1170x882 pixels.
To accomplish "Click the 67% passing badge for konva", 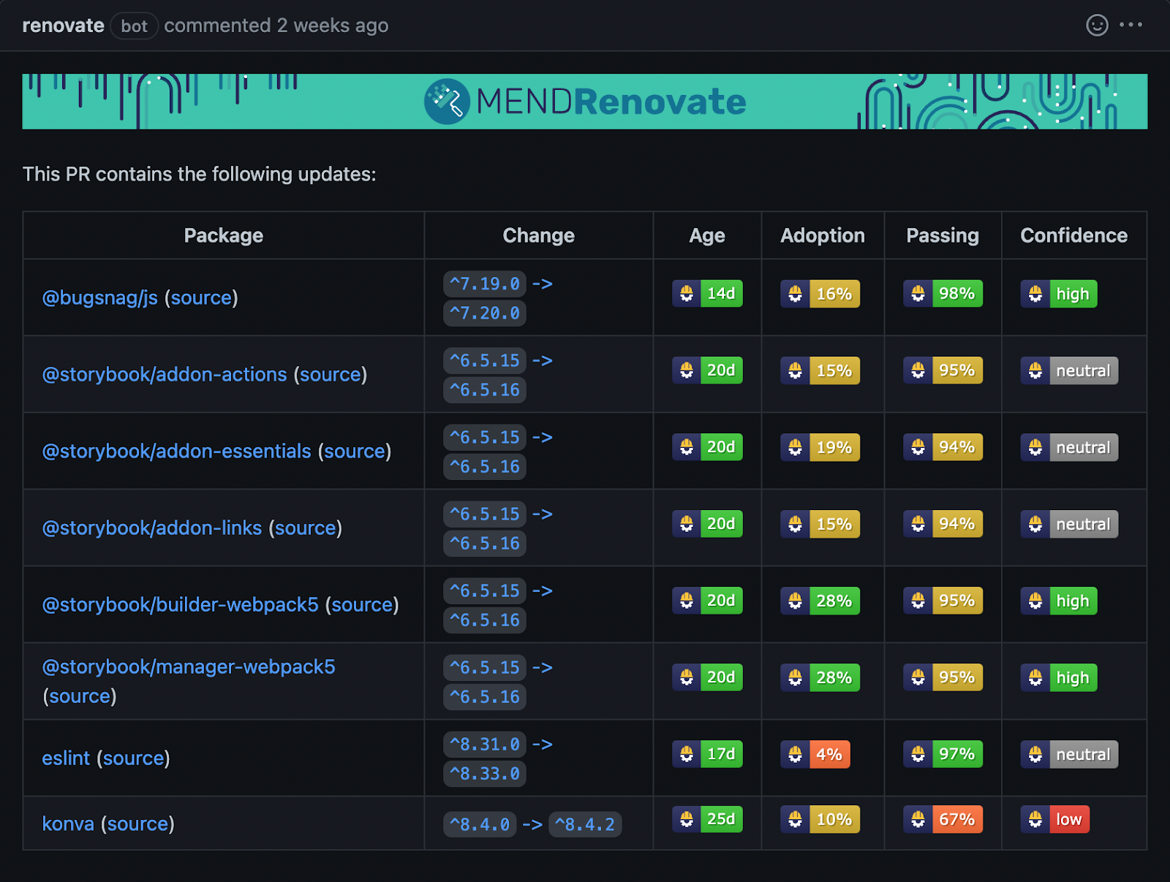I will (x=943, y=819).
